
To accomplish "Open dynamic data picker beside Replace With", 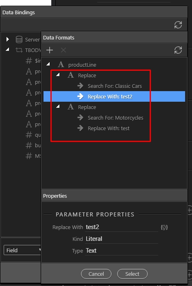I will point(164,227).
